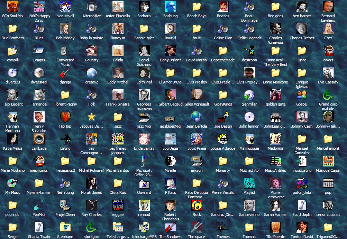Select the destropa character icon
The height and width of the screenshot is (239, 347).
pos(249,51)
